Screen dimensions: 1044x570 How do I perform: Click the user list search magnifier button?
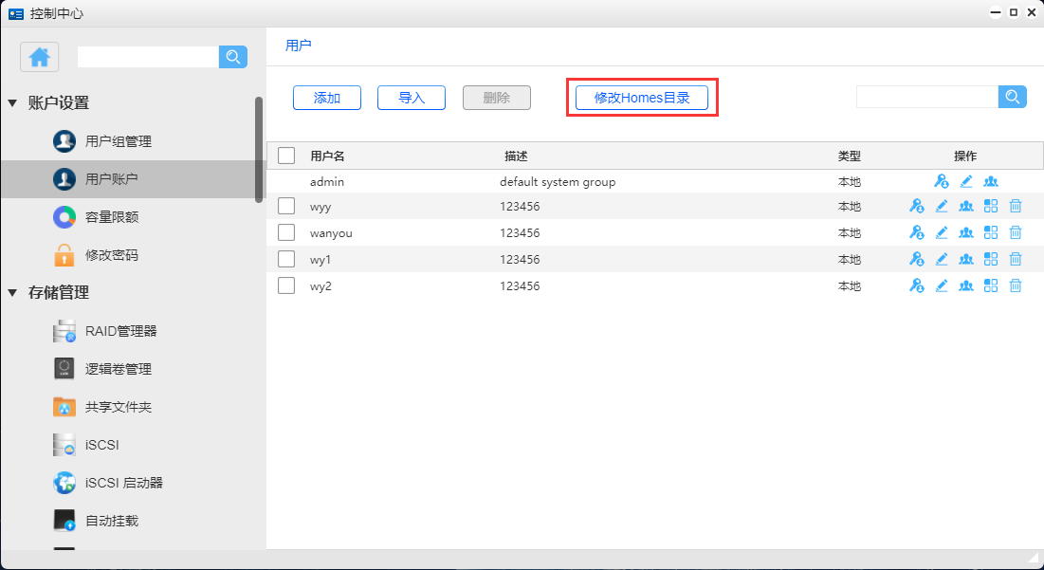coord(1012,98)
